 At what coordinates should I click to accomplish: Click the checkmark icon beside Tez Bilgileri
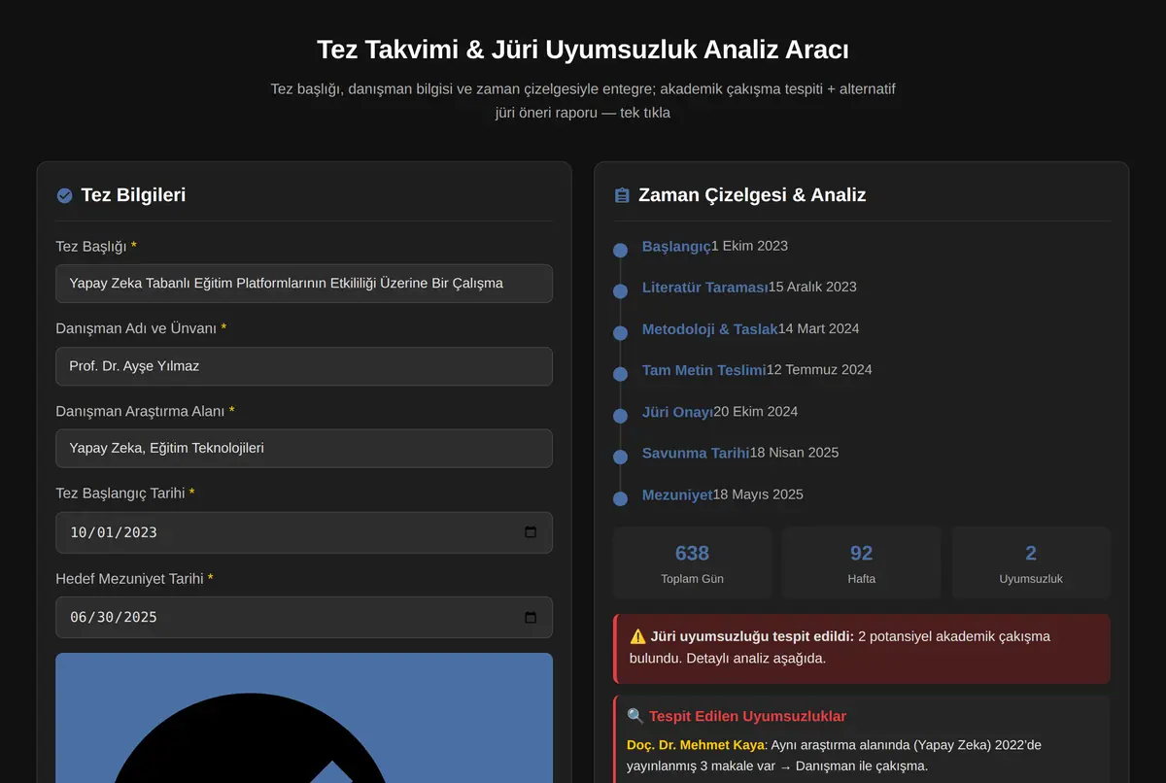click(65, 195)
